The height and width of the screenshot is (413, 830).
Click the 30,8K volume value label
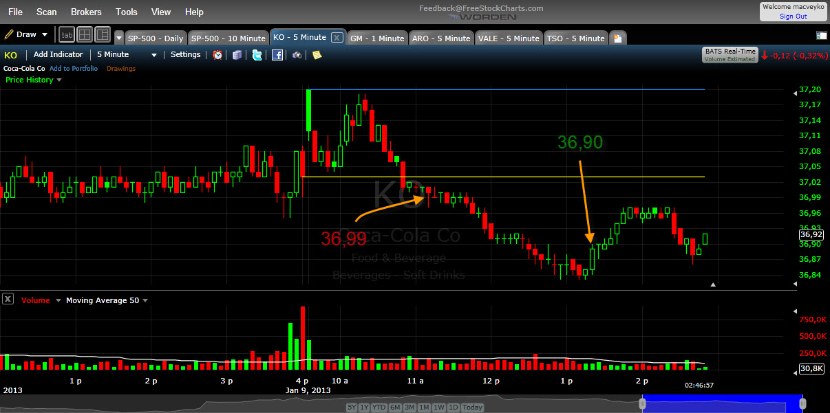point(811,368)
